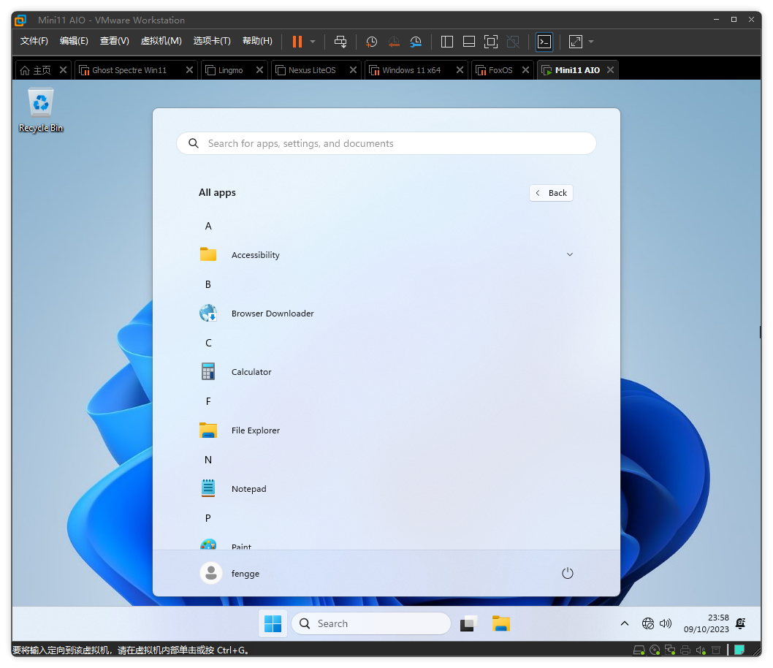Click the taskbar Search box
773x668 pixels.
(370, 623)
